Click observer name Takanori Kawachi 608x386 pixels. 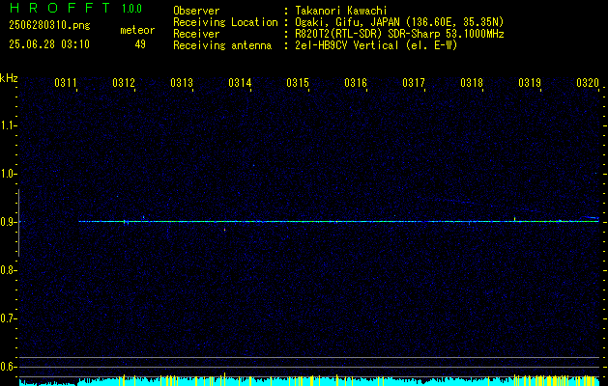pyautogui.click(x=341, y=11)
